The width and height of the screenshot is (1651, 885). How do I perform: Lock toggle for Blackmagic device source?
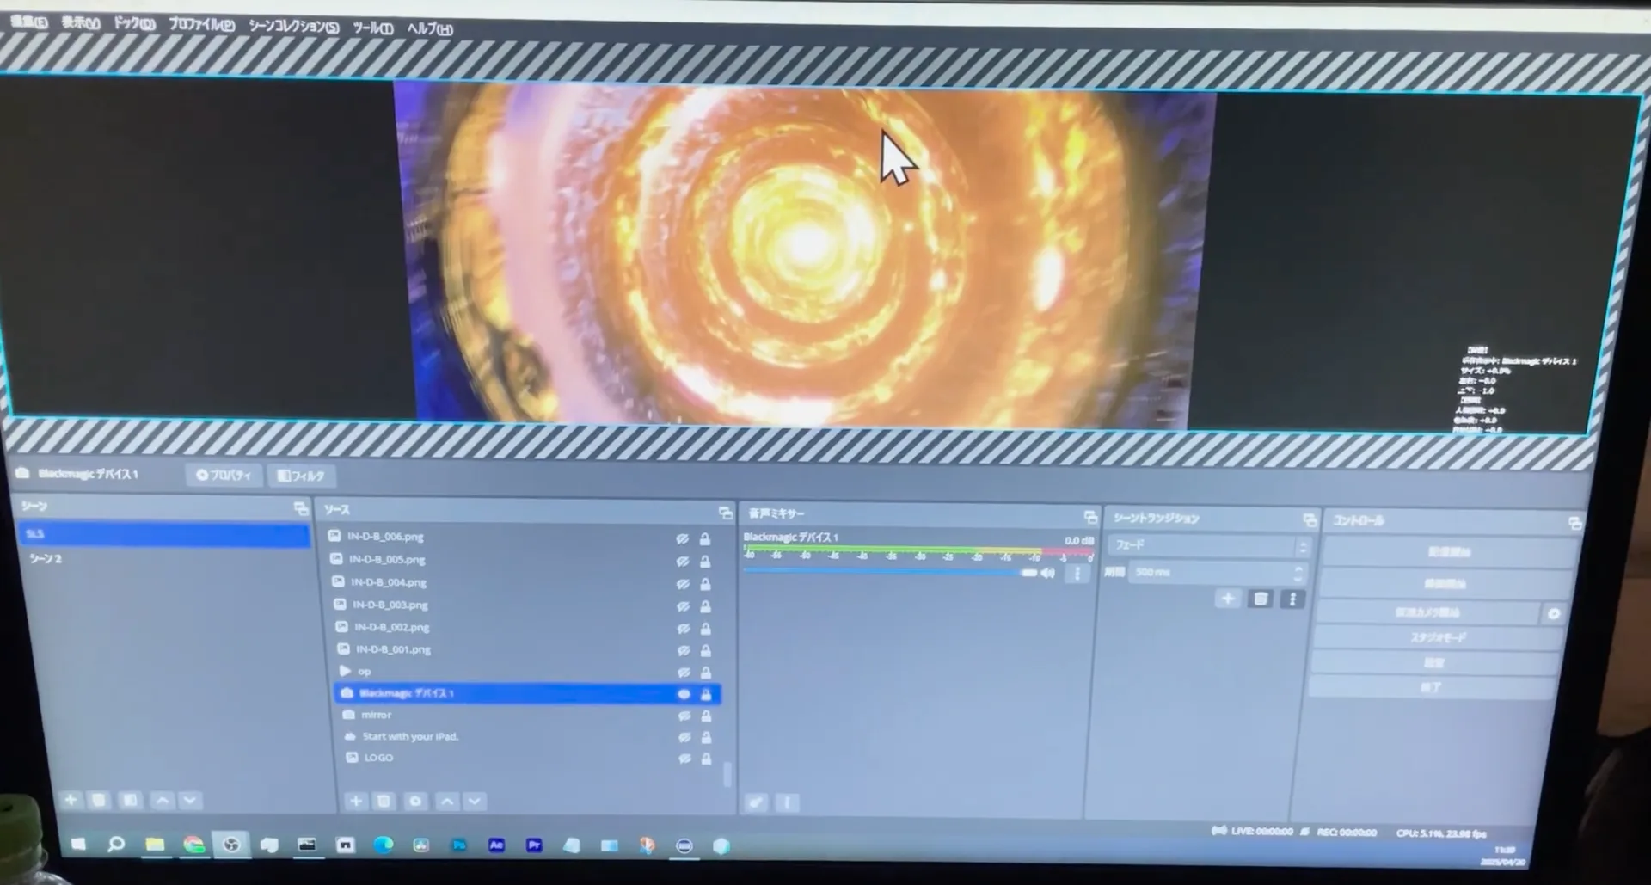point(706,694)
